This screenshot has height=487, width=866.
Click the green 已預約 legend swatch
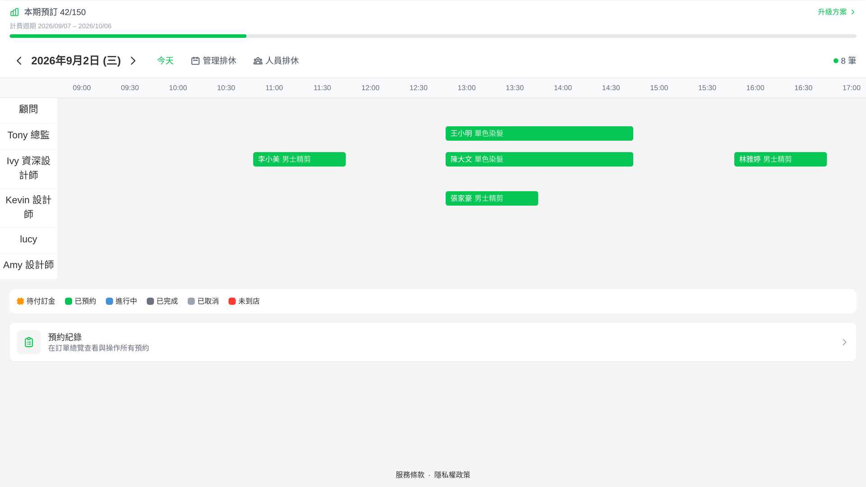click(x=69, y=301)
